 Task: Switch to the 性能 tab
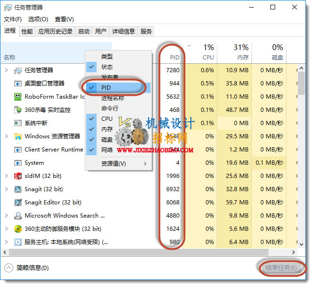coord(27,32)
